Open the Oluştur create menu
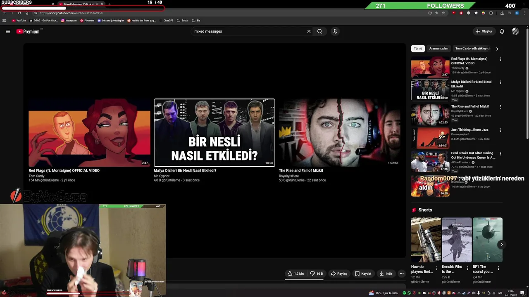 click(x=484, y=31)
